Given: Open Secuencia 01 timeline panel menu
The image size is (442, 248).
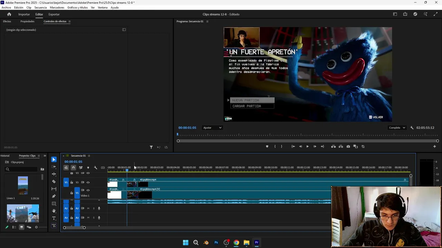Looking at the screenshot, I should [89, 156].
